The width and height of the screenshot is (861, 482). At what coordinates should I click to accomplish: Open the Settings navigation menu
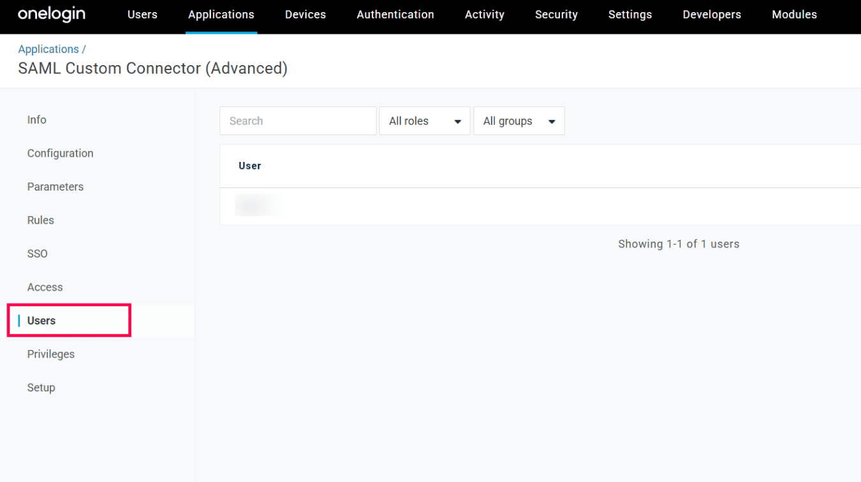point(630,14)
